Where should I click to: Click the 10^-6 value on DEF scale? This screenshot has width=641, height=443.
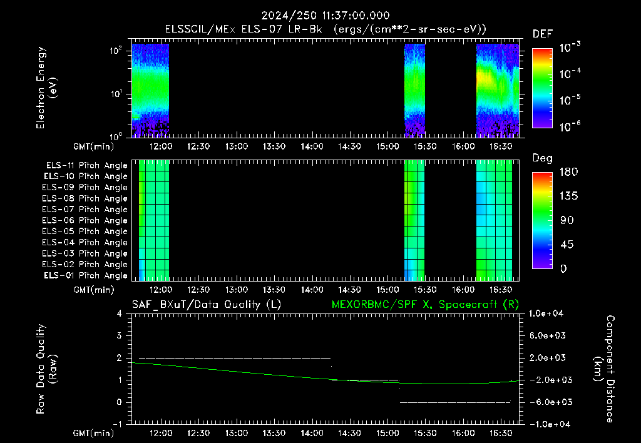[x=570, y=126]
